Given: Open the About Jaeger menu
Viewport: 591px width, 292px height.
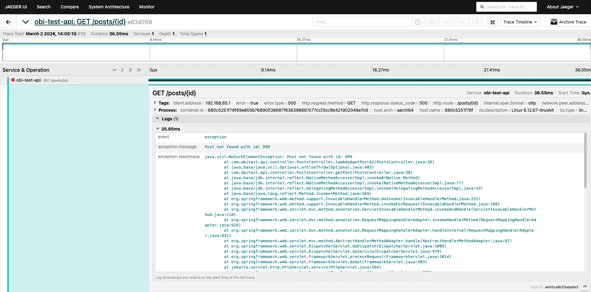Looking at the screenshot, I should pyautogui.click(x=563, y=7).
